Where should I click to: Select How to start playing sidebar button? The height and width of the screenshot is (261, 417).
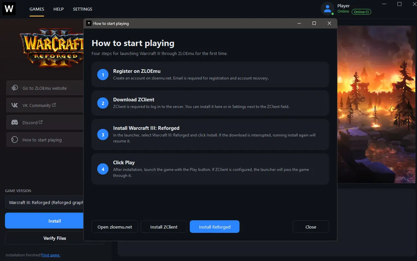click(x=45, y=140)
